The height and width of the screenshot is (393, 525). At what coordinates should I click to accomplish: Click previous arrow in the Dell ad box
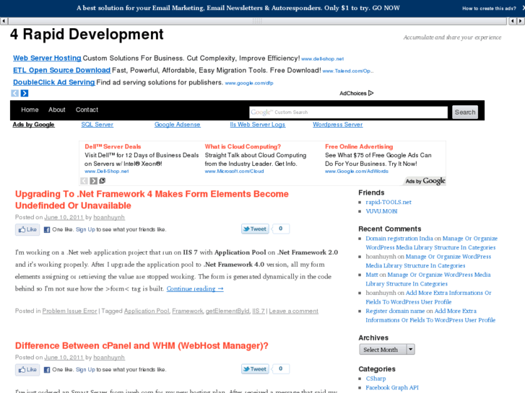tap(84, 181)
